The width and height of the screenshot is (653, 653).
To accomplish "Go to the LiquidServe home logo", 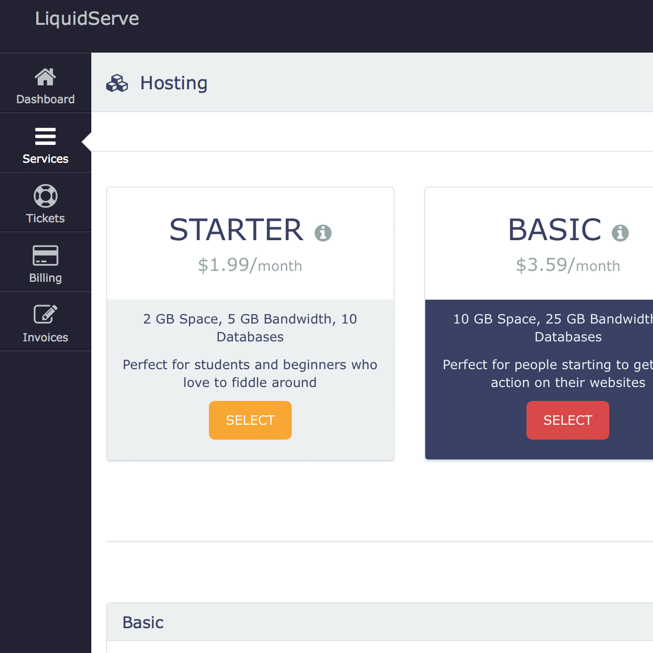I will pos(87,19).
